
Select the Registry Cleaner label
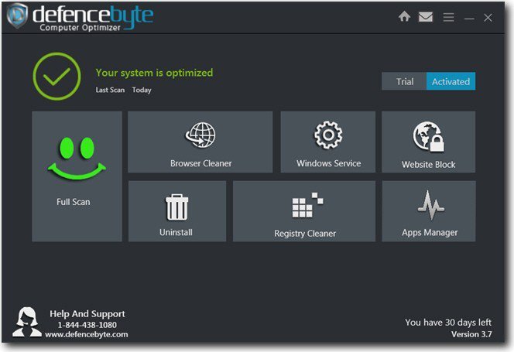tap(305, 234)
